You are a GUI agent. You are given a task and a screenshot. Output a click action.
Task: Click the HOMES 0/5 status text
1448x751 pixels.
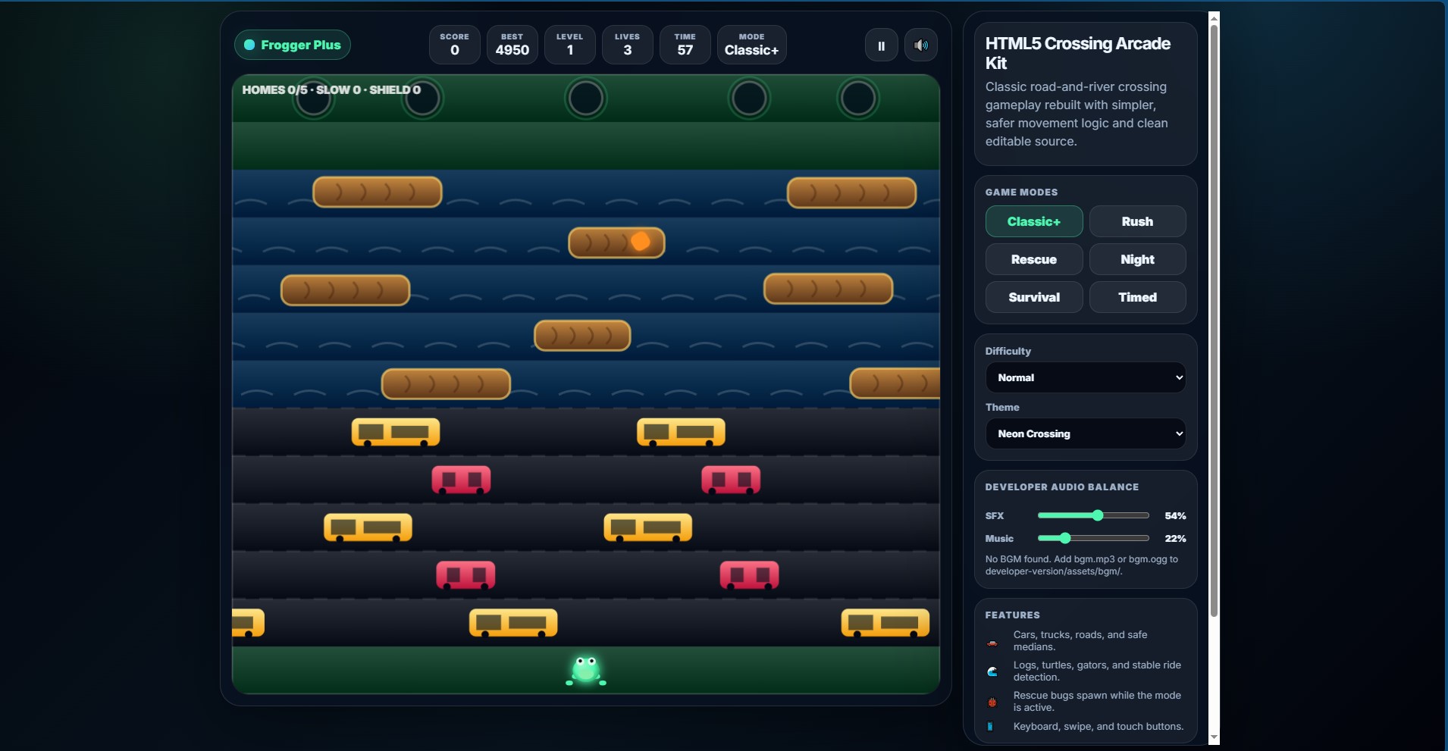click(274, 89)
